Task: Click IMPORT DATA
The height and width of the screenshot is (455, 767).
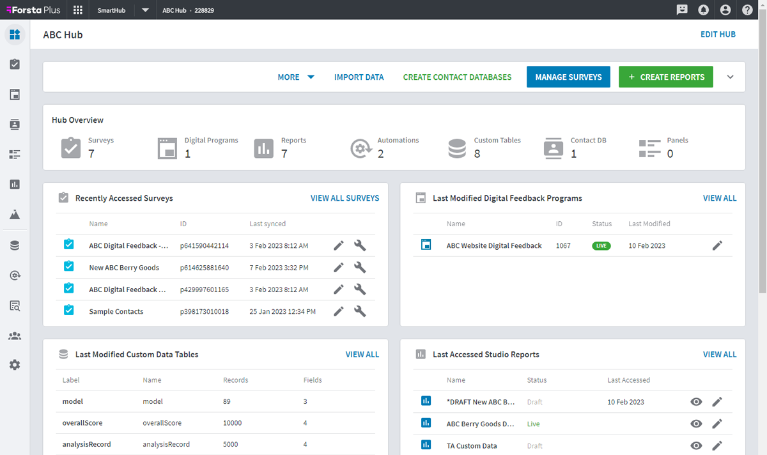Action: point(359,77)
